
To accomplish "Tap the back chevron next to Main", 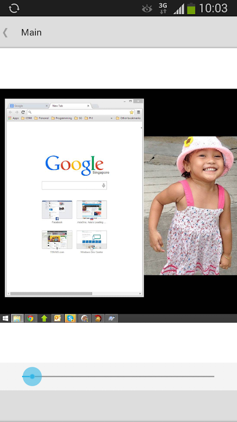I will click(x=5, y=33).
